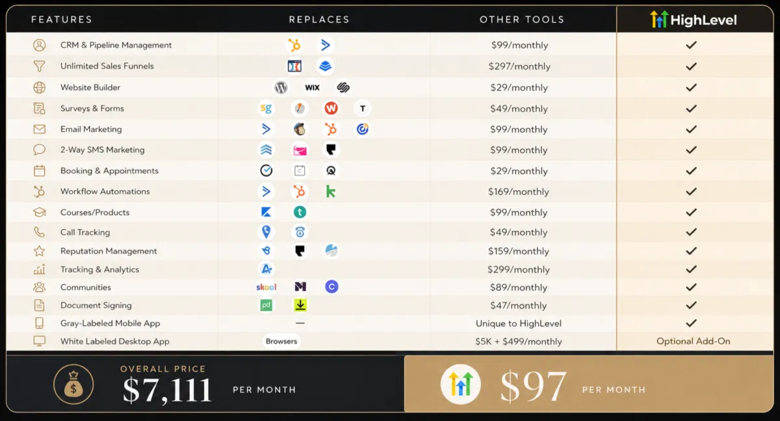
Task: Click the star icon for Reputation Management
Action: click(40, 251)
